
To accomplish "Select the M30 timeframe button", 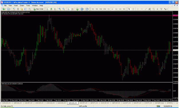I will [x=105, y=9].
